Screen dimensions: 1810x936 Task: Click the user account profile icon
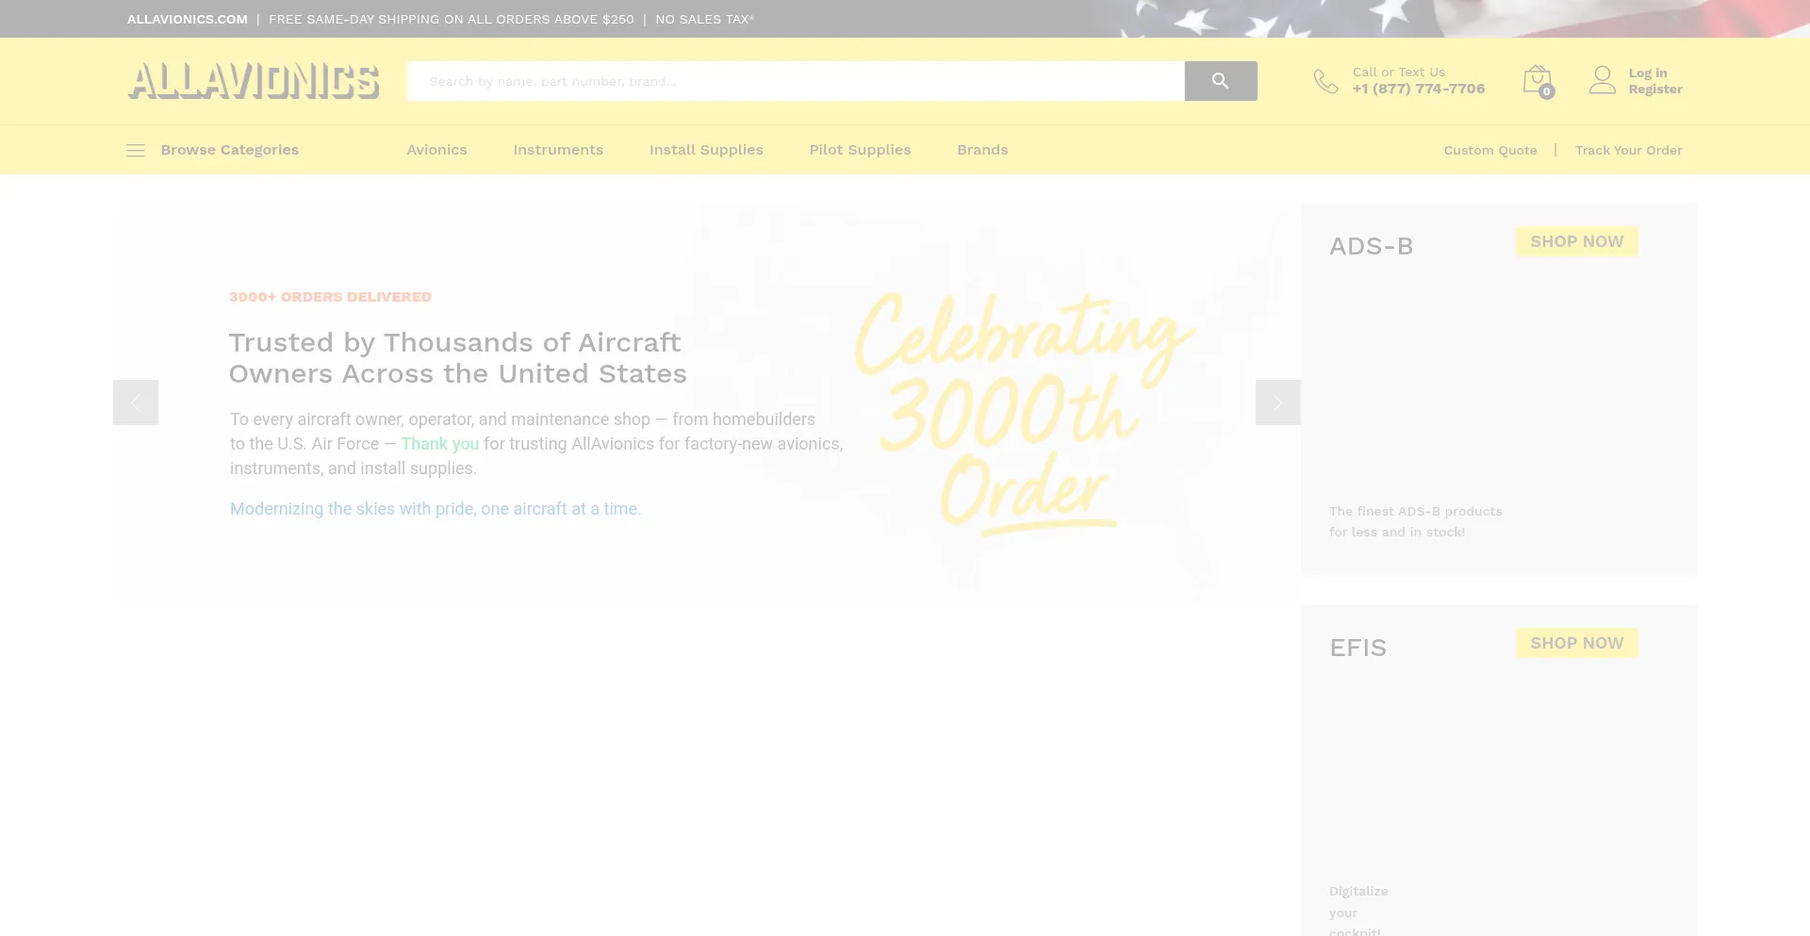click(1602, 80)
